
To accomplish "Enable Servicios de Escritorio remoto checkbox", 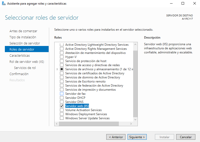I will (62, 81).
